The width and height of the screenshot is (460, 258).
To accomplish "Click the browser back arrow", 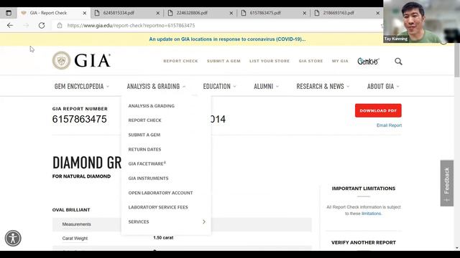I will pyautogui.click(x=10, y=26).
